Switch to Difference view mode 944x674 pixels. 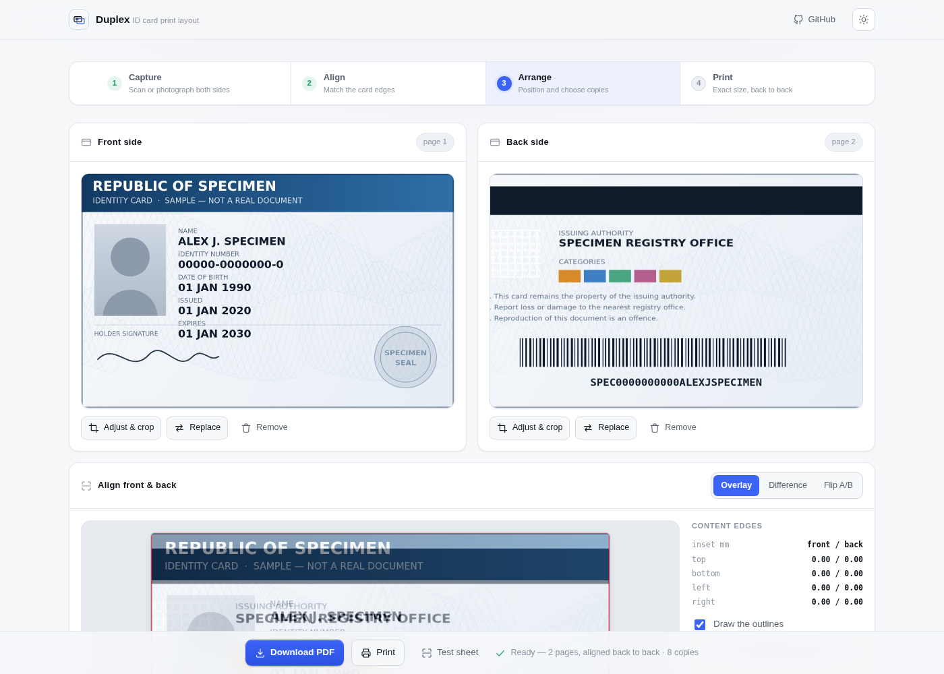coord(788,485)
